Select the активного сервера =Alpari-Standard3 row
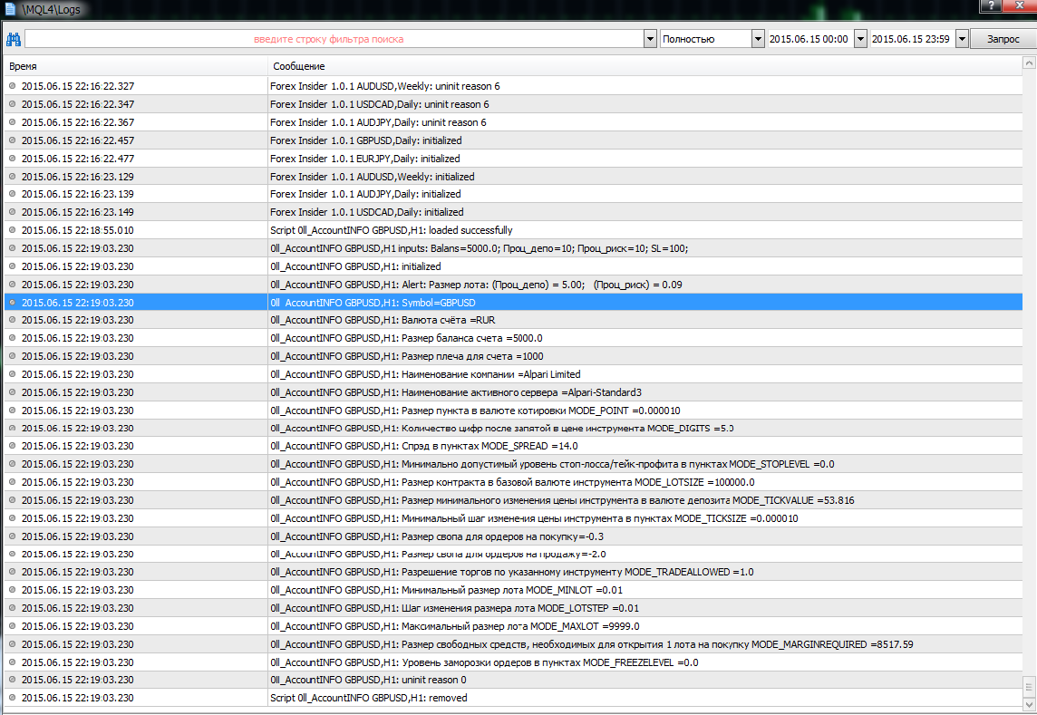This screenshot has height=715, width=1037. [513, 392]
